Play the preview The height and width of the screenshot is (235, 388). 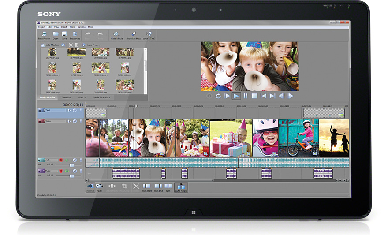click(x=236, y=96)
